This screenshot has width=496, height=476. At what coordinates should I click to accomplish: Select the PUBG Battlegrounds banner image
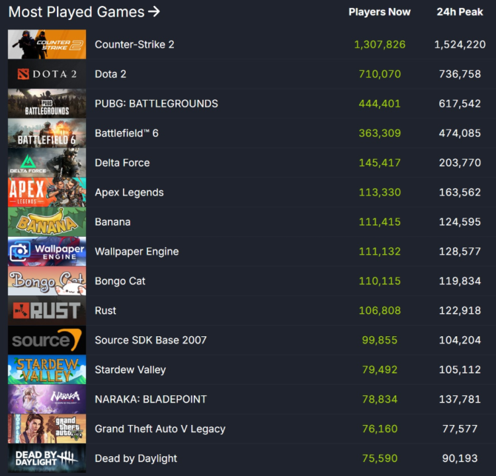[x=47, y=103]
